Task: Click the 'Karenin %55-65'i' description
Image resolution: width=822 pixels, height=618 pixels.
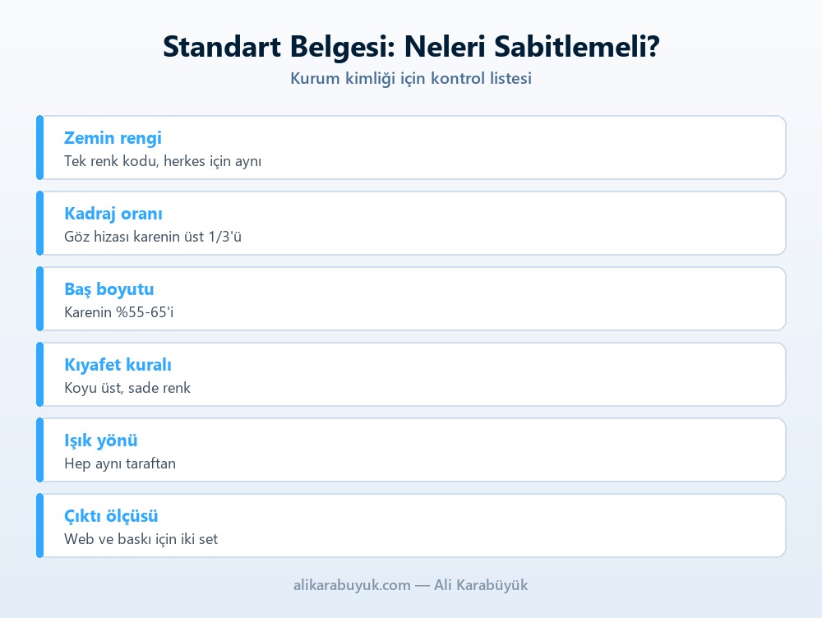Action: pos(118,312)
